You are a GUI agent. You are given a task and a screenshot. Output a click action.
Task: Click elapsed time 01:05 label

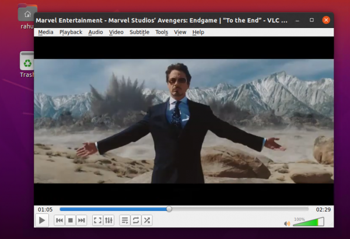pyautogui.click(x=45, y=209)
